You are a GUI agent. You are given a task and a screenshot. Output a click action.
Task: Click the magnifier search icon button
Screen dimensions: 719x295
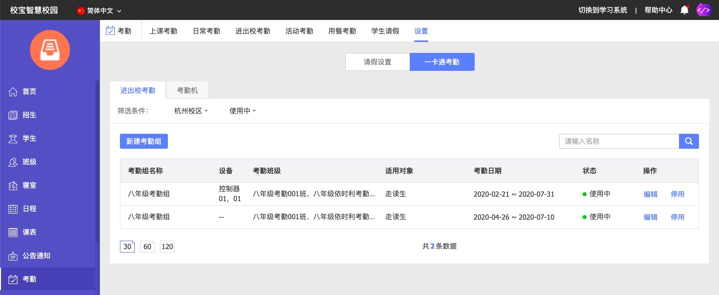(x=689, y=141)
